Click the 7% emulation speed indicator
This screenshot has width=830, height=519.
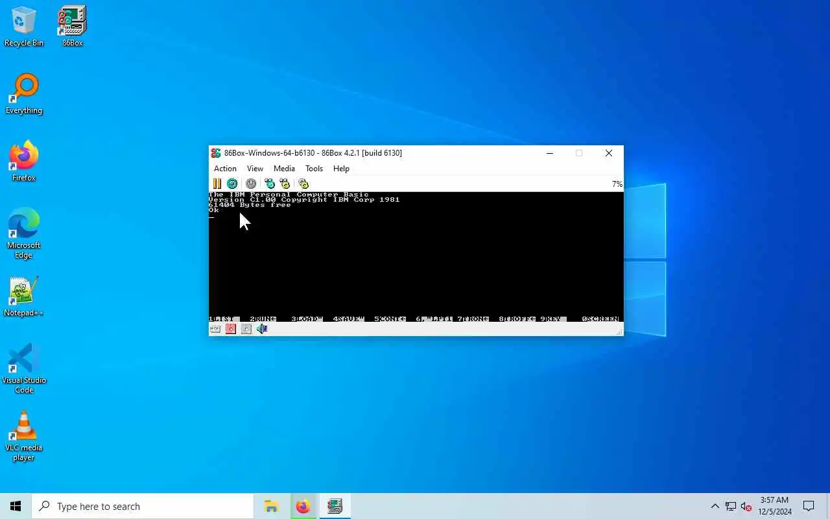point(617,184)
